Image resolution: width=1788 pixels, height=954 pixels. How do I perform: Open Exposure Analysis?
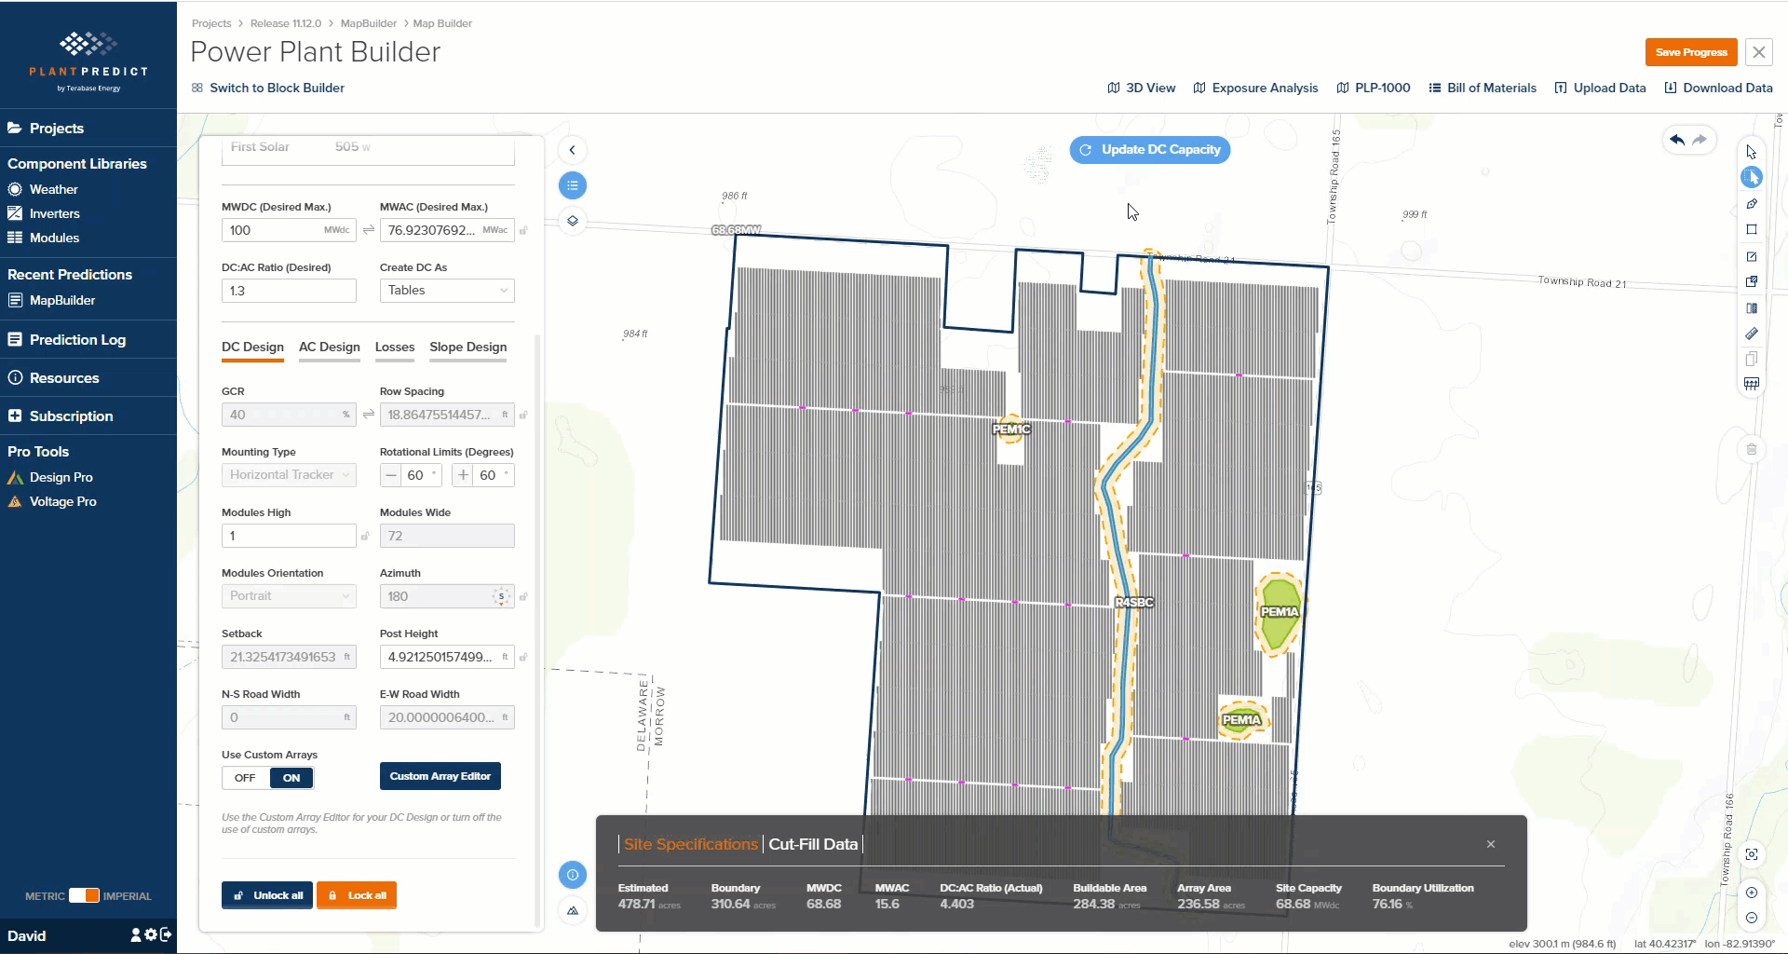point(1255,88)
